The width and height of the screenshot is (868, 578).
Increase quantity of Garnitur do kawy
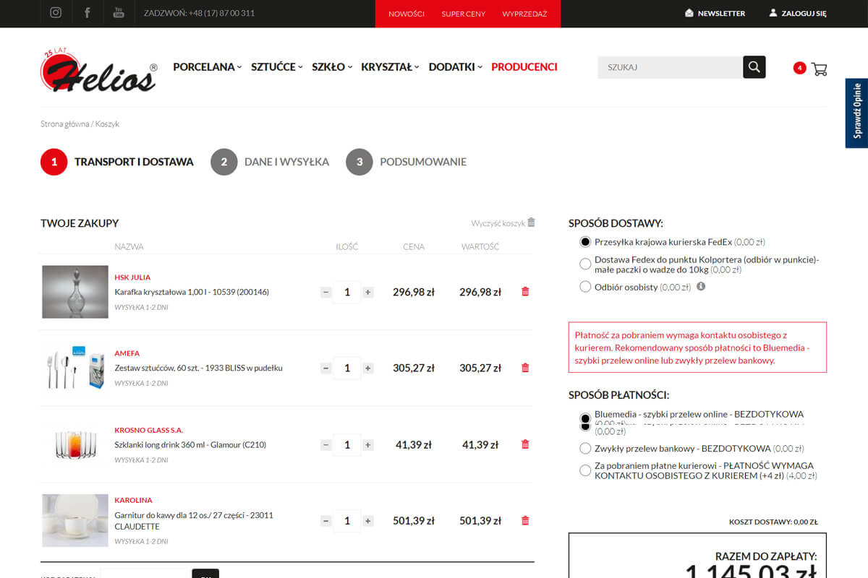[x=368, y=520]
